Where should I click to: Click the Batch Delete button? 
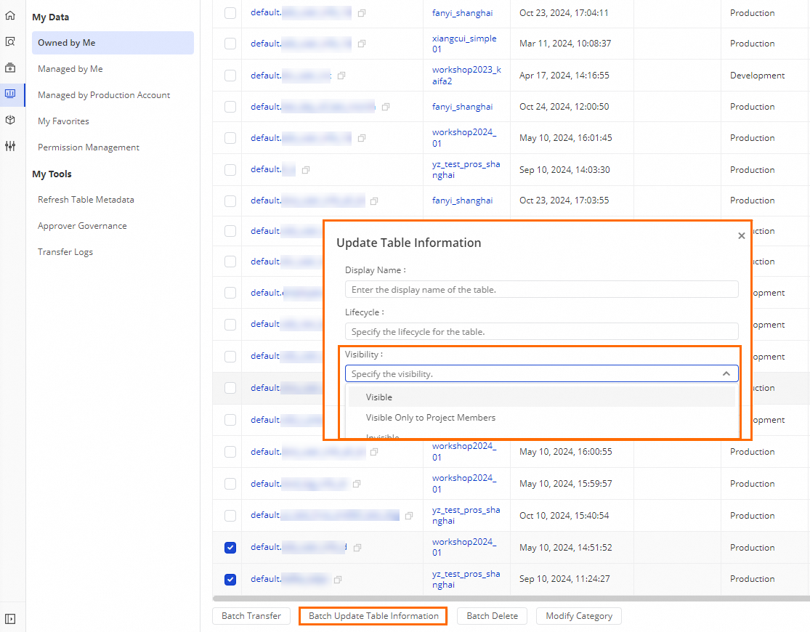(492, 616)
